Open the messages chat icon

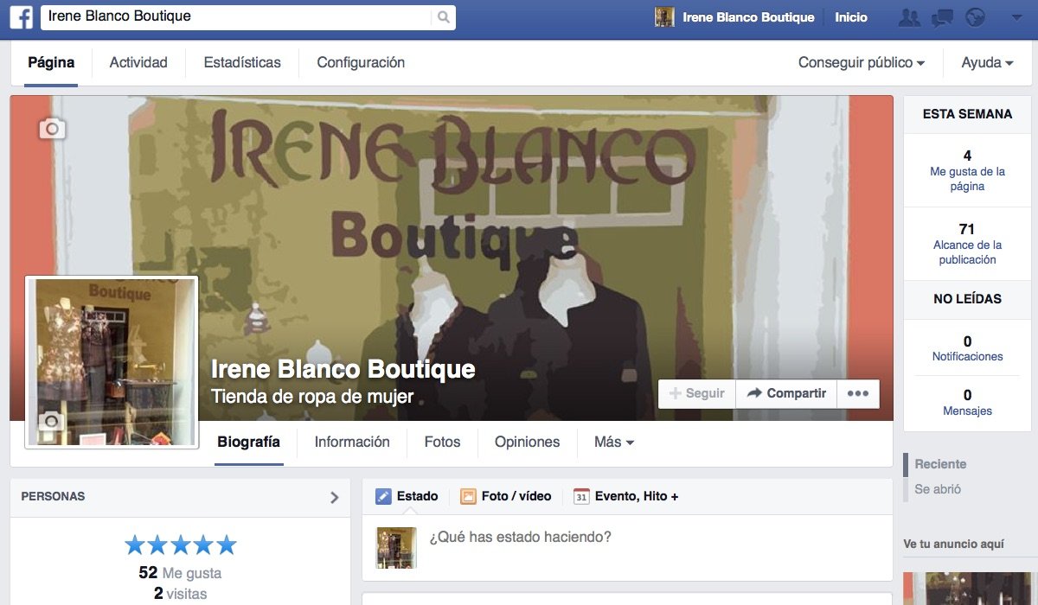(x=942, y=17)
